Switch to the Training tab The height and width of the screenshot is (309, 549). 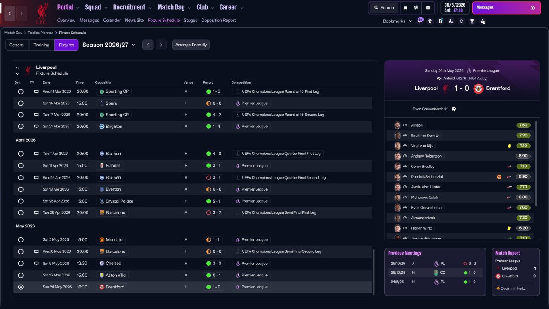tap(42, 45)
